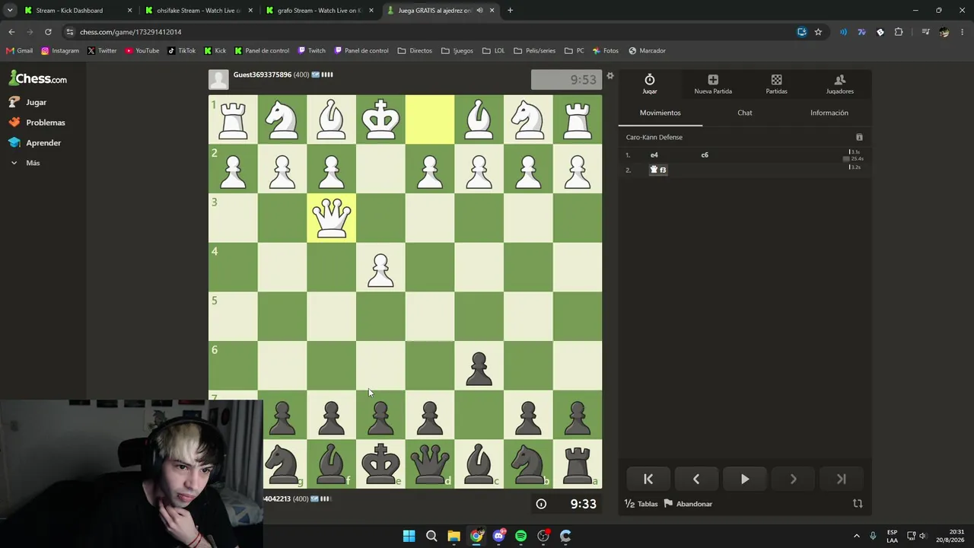This screenshot has height=548, width=974.
Task: Open the Jugadores panel
Action: [839, 84]
